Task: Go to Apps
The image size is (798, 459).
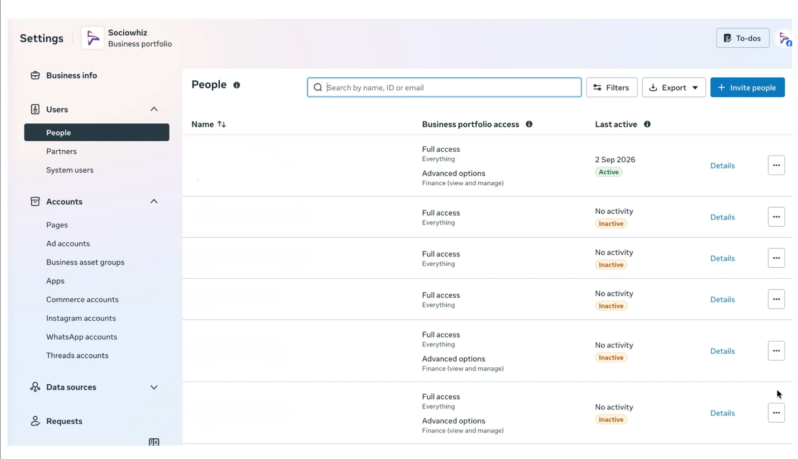Action: 55,281
